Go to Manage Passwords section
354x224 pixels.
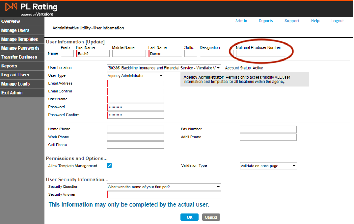tap(20, 48)
